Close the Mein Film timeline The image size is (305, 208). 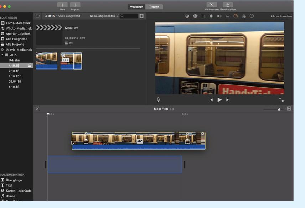pyautogui.click(x=37, y=109)
